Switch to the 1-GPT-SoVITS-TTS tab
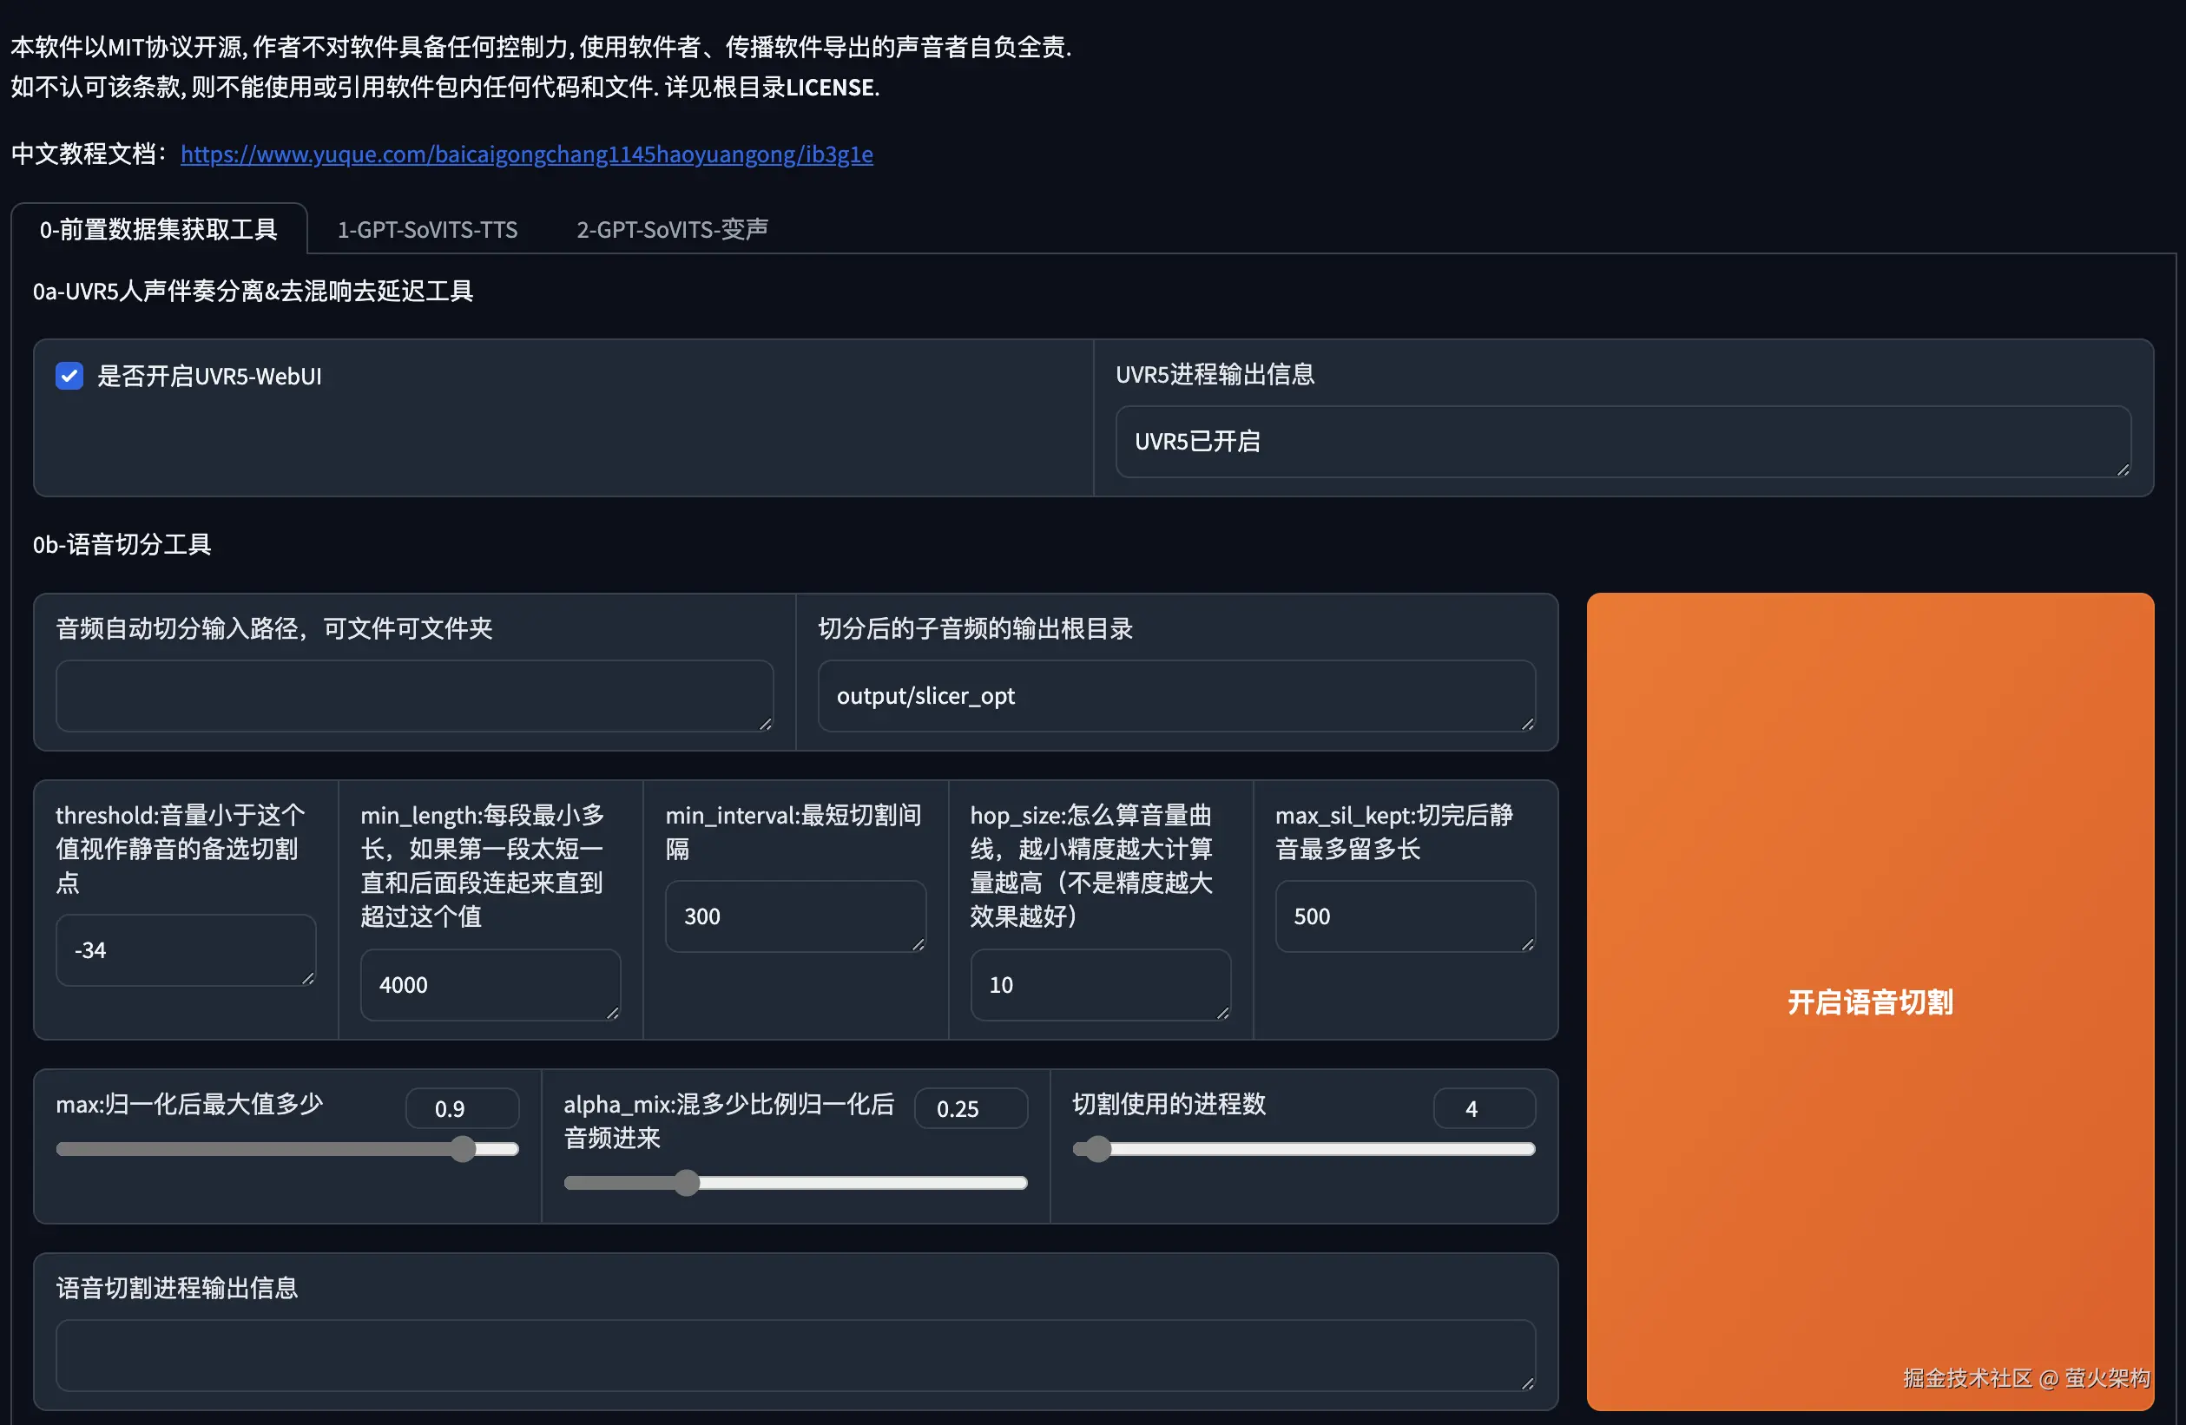Screen dimensions: 2186x1425 coord(427,228)
